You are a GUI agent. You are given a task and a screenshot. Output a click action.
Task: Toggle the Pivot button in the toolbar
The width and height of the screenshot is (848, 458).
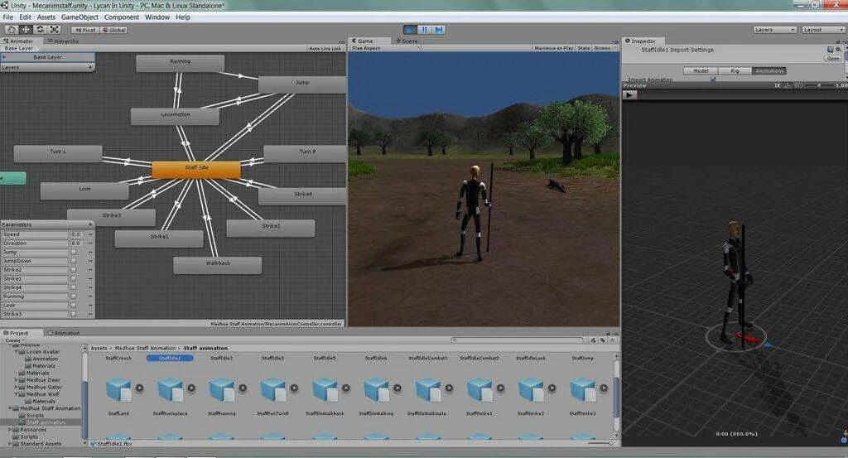pos(85,30)
